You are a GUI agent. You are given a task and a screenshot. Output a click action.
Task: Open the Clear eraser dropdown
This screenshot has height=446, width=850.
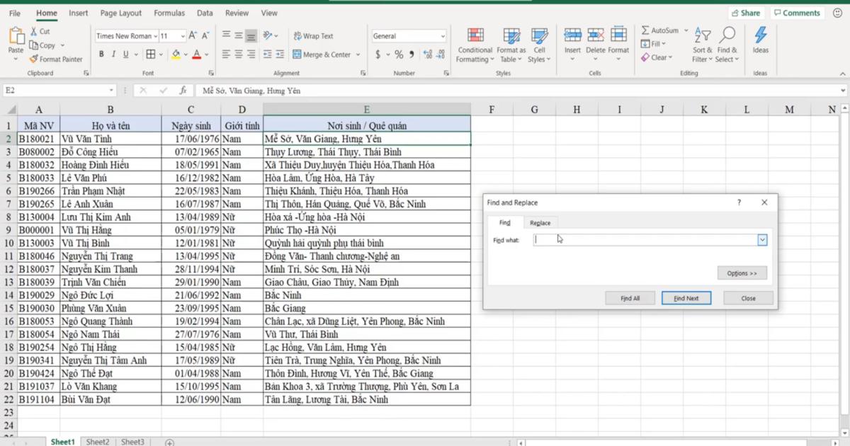tap(657, 57)
